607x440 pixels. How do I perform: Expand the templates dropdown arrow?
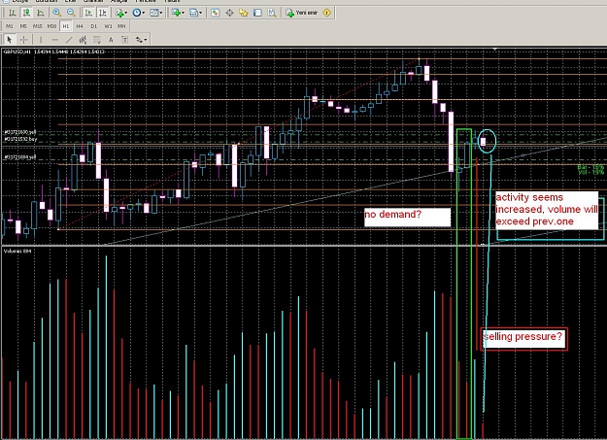point(161,13)
